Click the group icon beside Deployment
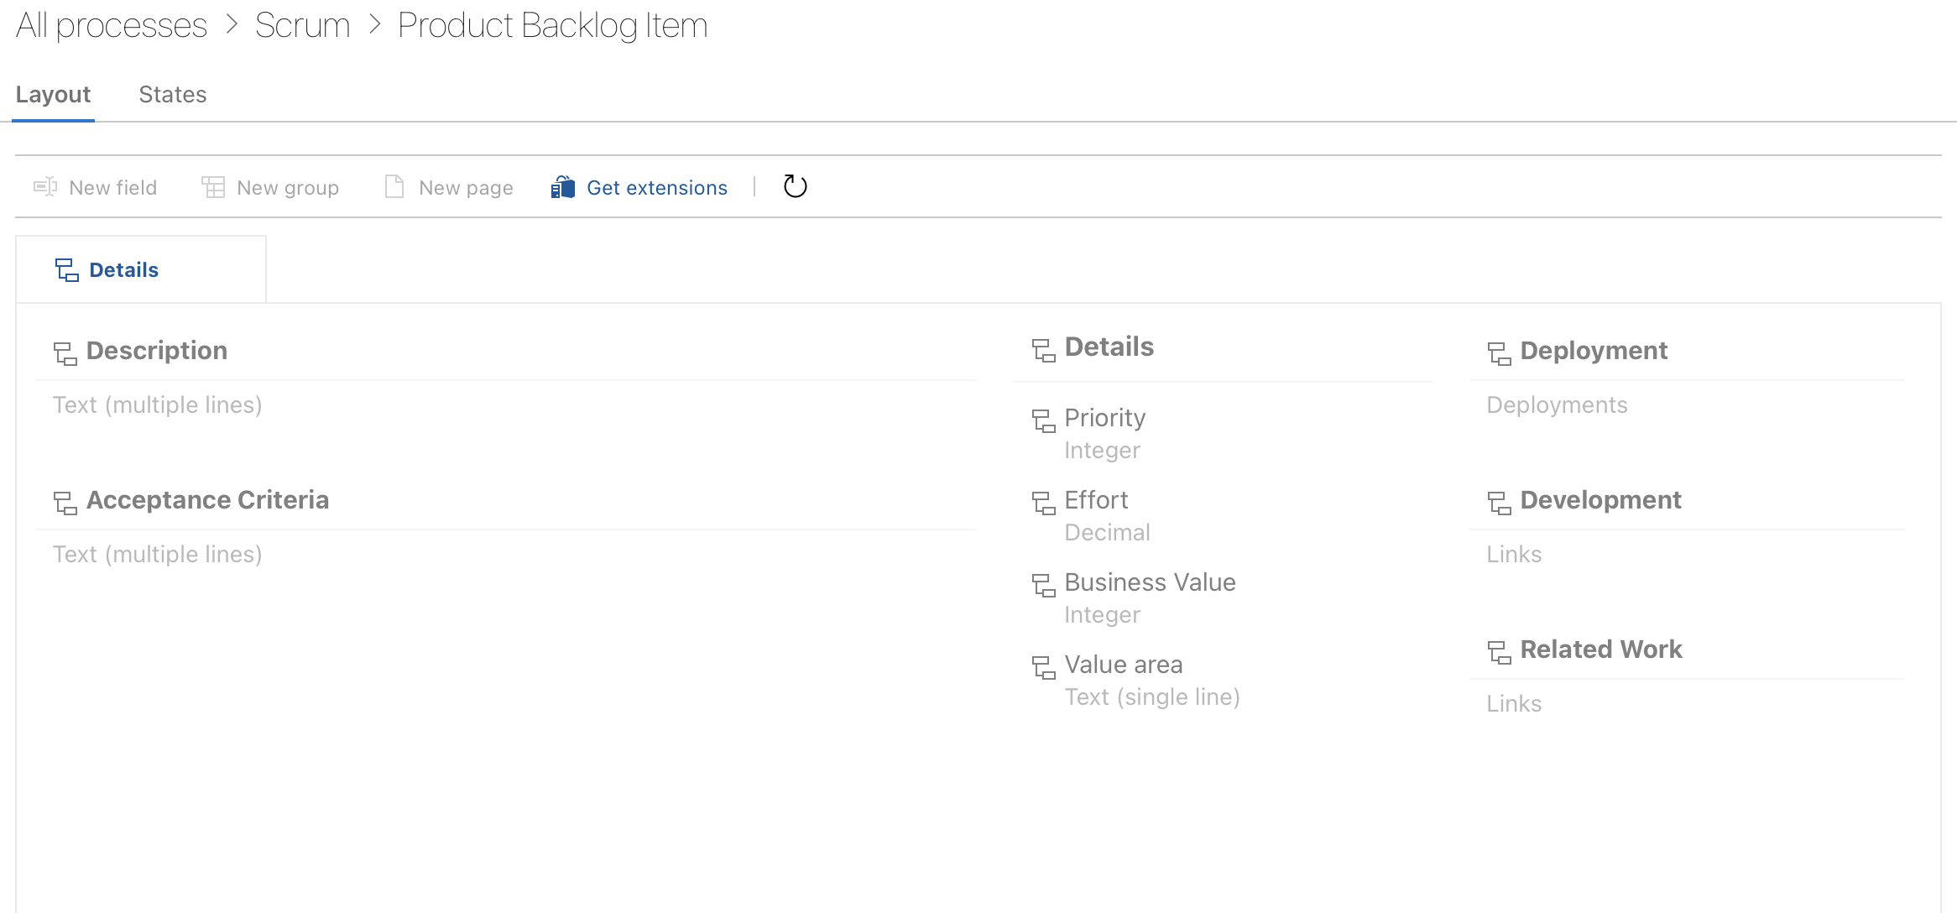Viewport: 1957px width, 913px height. (1499, 353)
